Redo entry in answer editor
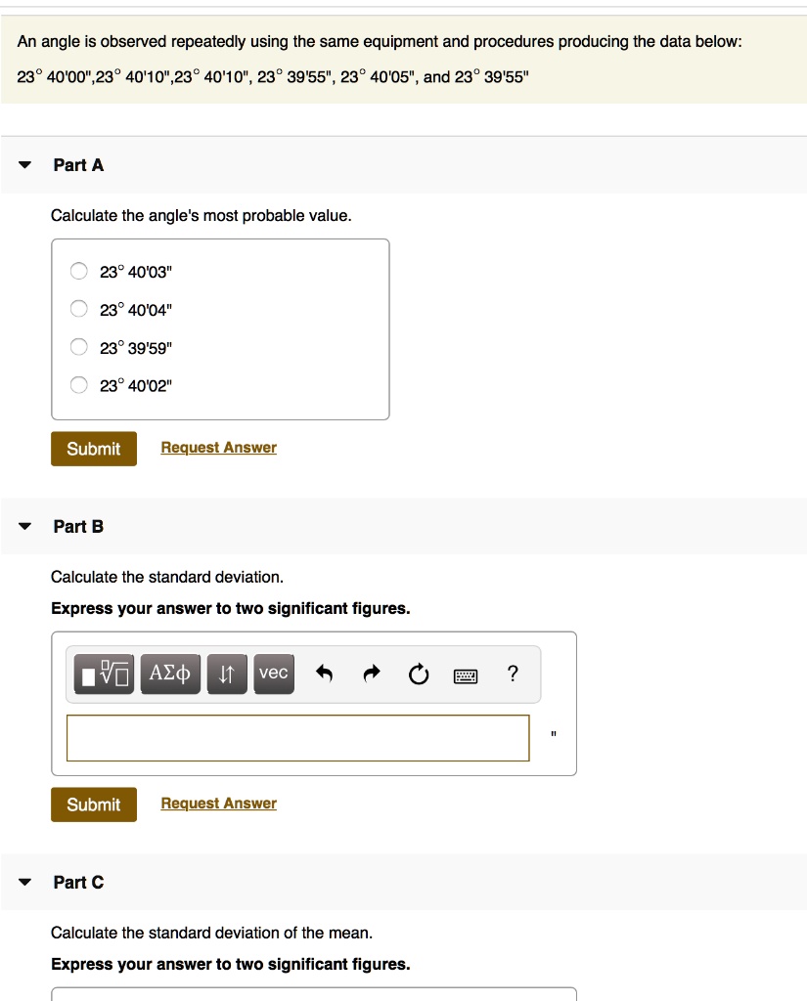Image resolution: width=807 pixels, height=1001 pixels. 372,675
